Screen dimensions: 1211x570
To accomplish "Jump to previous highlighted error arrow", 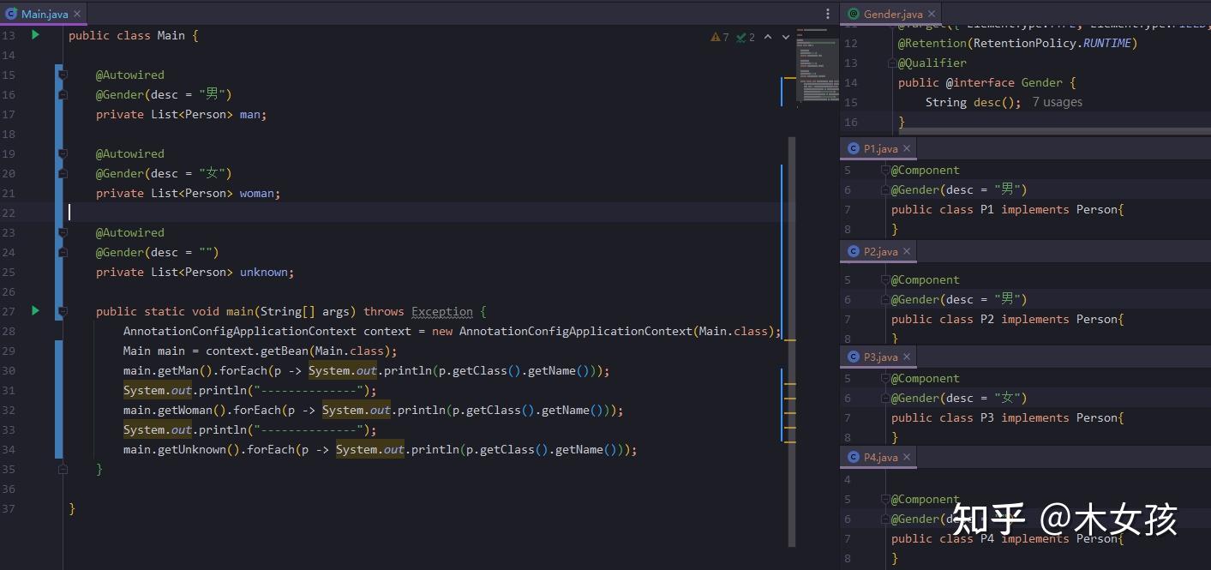I will pos(768,37).
